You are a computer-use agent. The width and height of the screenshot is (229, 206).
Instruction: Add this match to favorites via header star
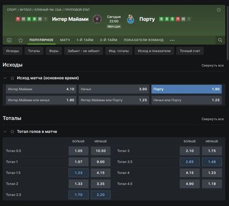coord(219,10)
